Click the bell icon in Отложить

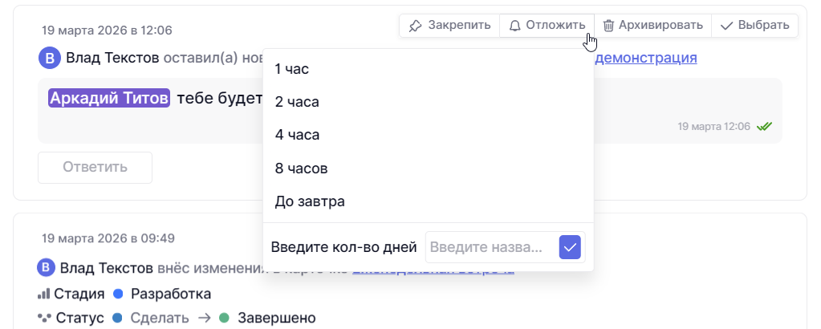coord(515,25)
